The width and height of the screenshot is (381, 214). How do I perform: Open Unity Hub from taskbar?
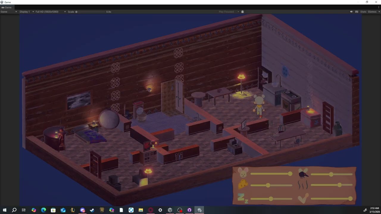point(170,210)
